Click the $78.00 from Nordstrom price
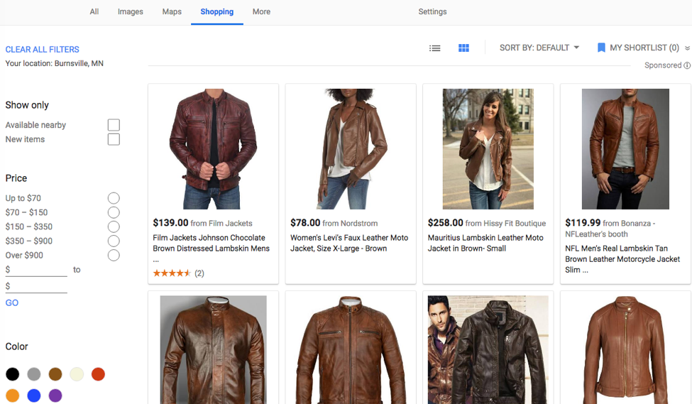Viewport: 692px width, 404px height. click(x=334, y=223)
